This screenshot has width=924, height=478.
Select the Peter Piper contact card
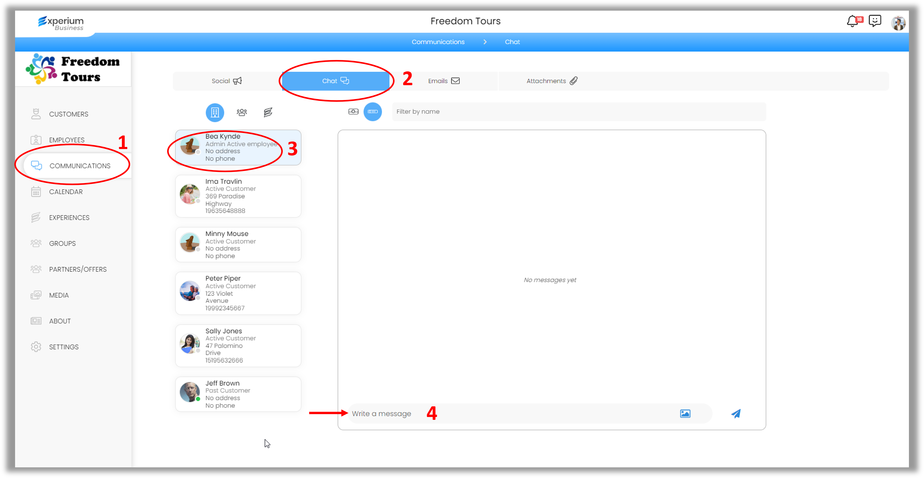coord(238,293)
